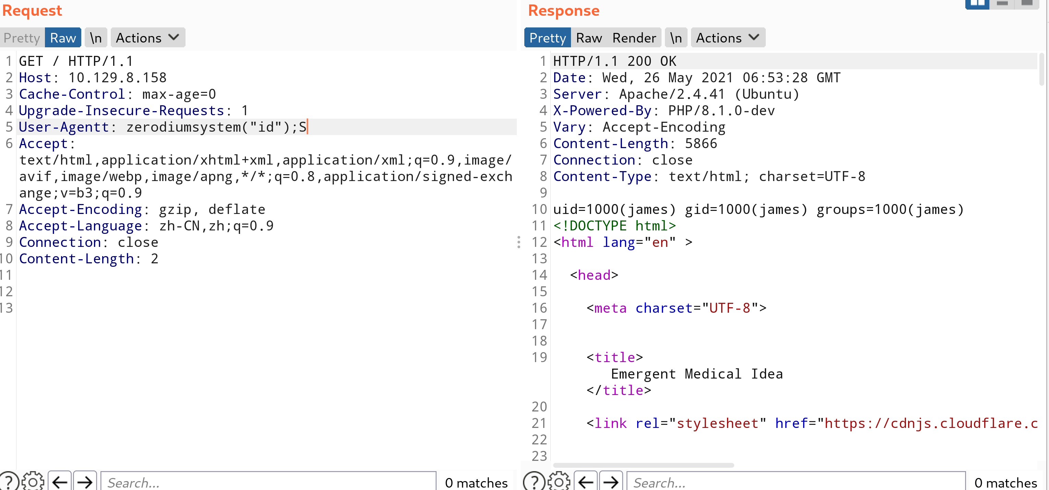The height and width of the screenshot is (490, 1049).
Task: Toggle \n non-printable chars in Response
Action: (x=676, y=38)
